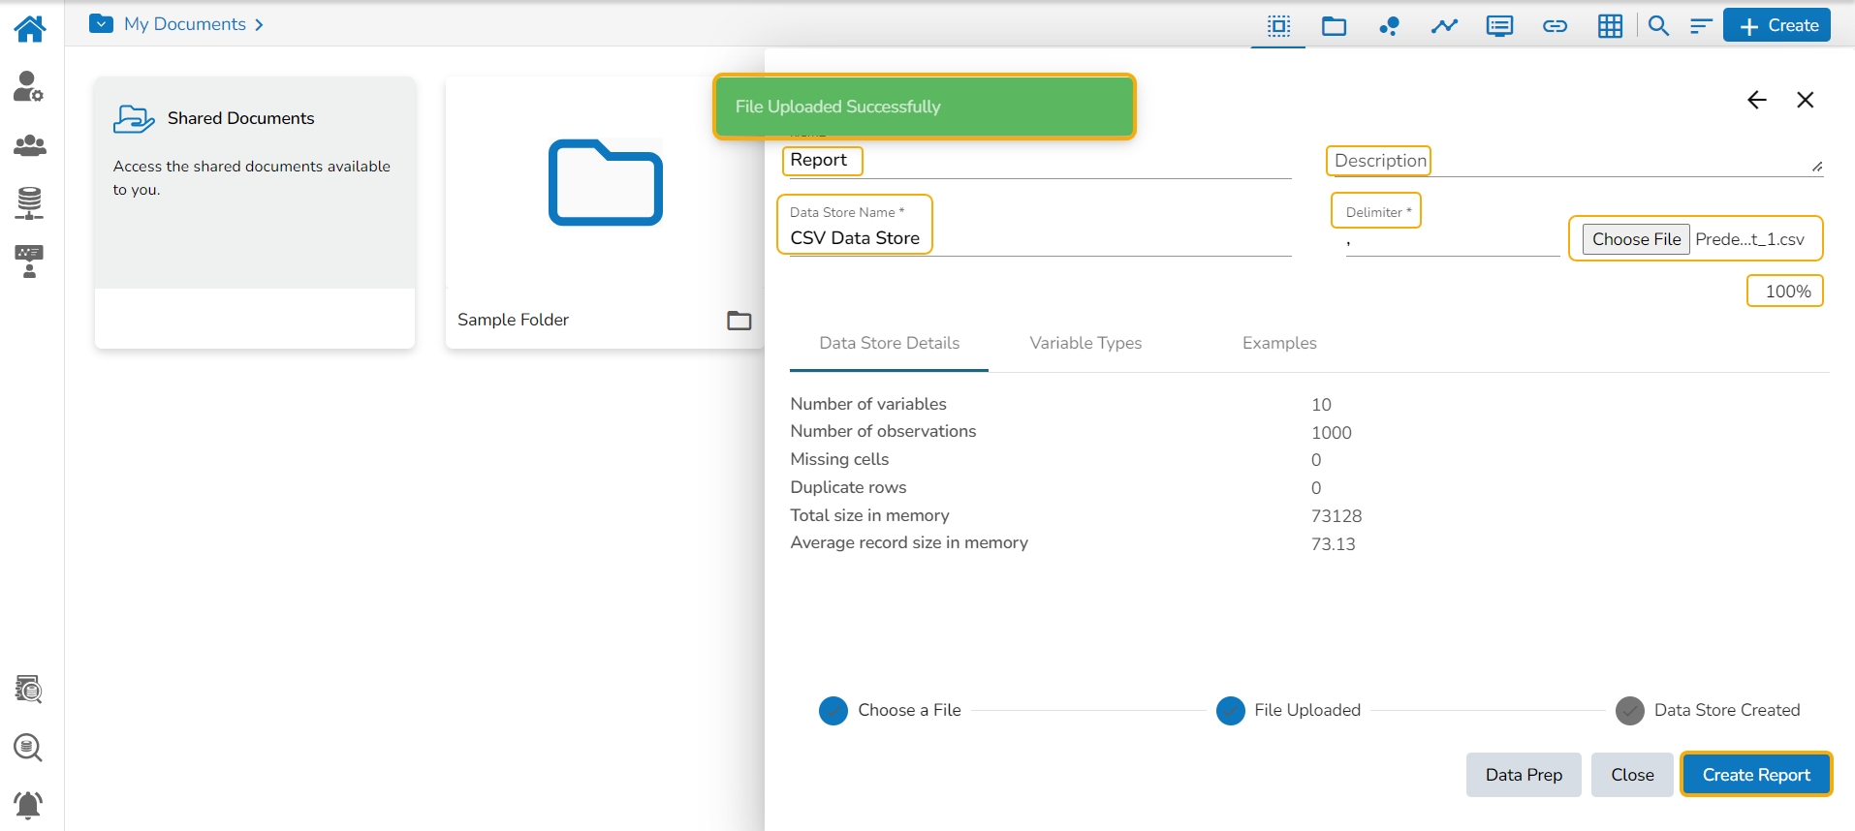
Task: Click the Home icon in the sidebar
Action: click(x=30, y=29)
